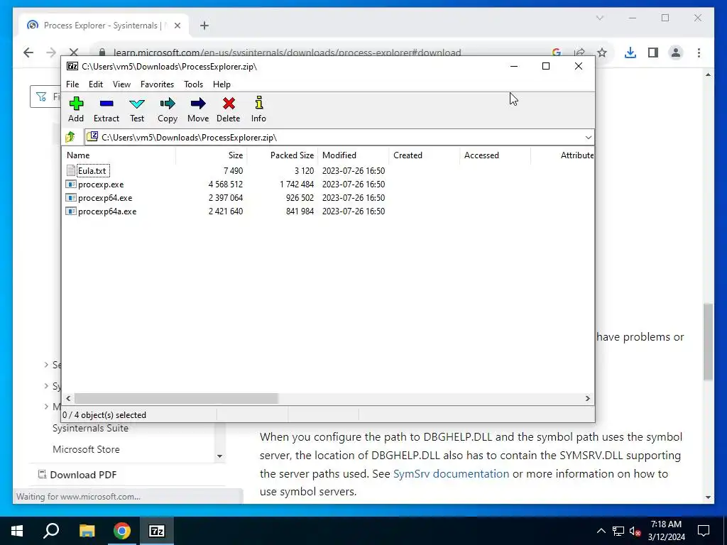Select the procexp.exe file icon
The image size is (727, 545).
[x=71, y=184]
